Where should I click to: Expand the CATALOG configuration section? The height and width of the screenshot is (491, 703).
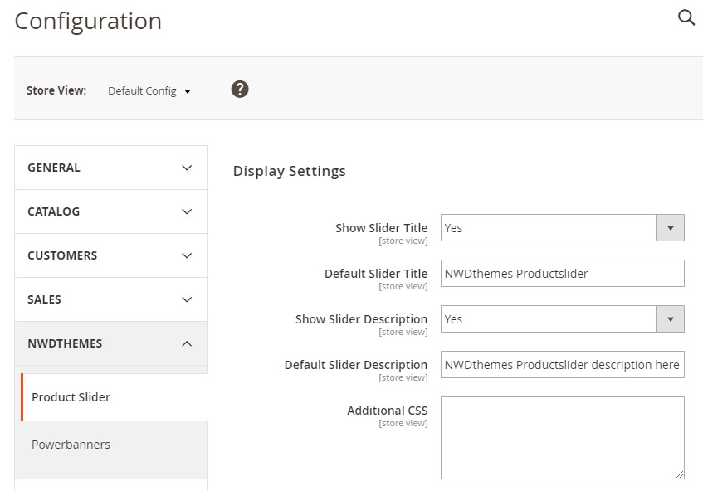111,211
